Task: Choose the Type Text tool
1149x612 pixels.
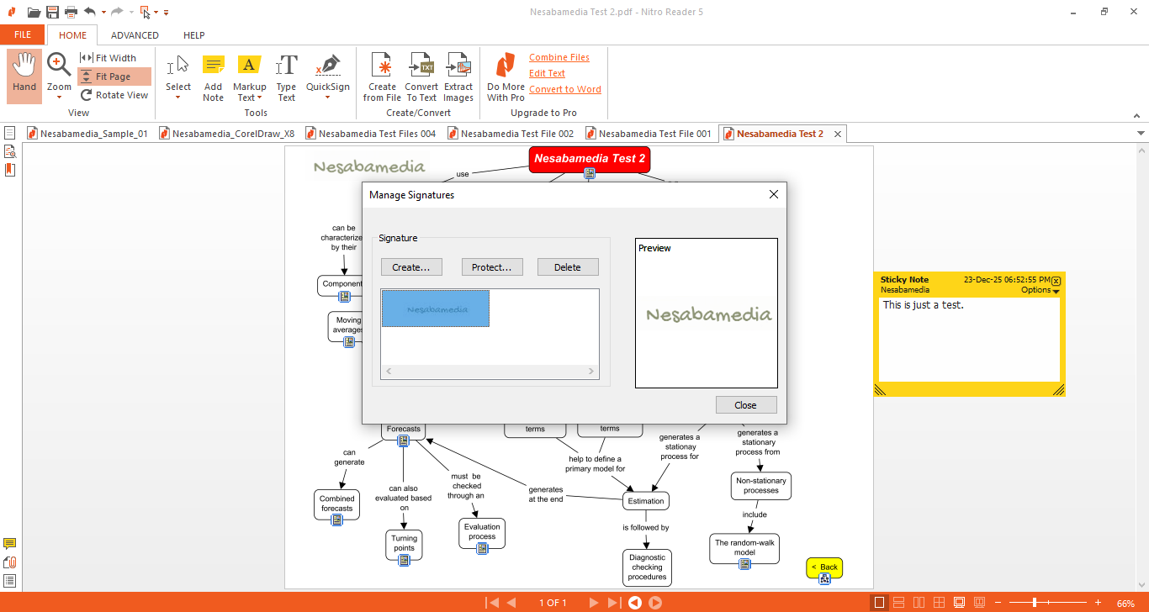Action: 287,66
